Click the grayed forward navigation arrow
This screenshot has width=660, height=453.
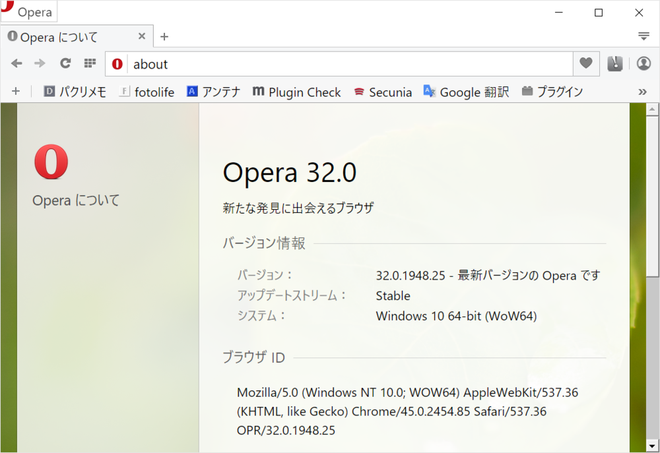click(x=40, y=63)
